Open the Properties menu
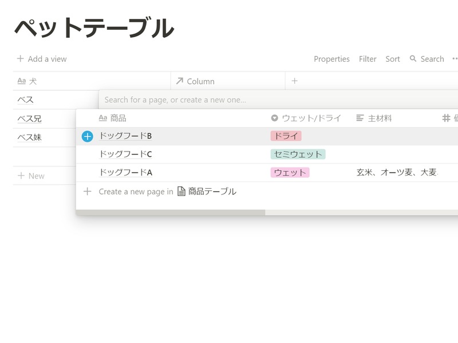 (331, 59)
